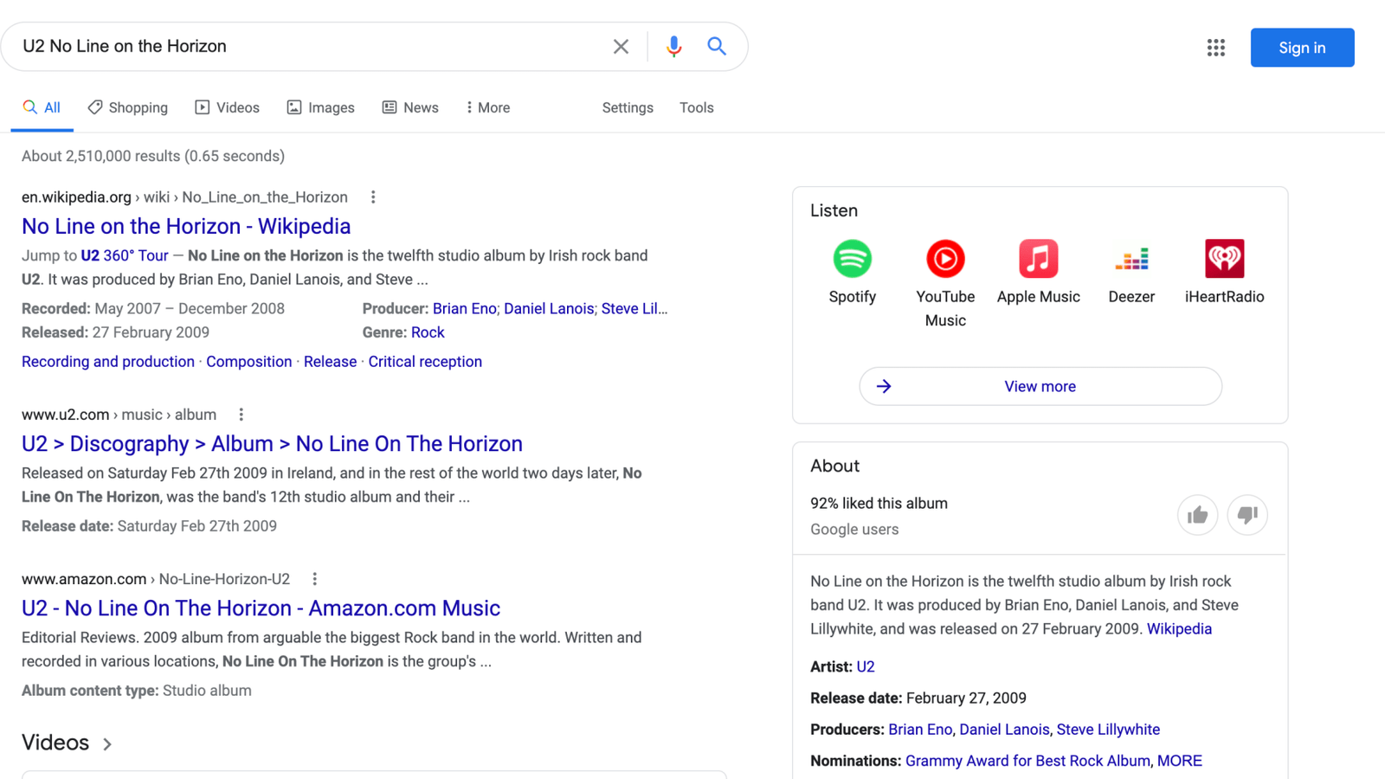Viewport: 1385px width, 779px height.
Task: Clear the search box with the X
Action: click(x=621, y=47)
